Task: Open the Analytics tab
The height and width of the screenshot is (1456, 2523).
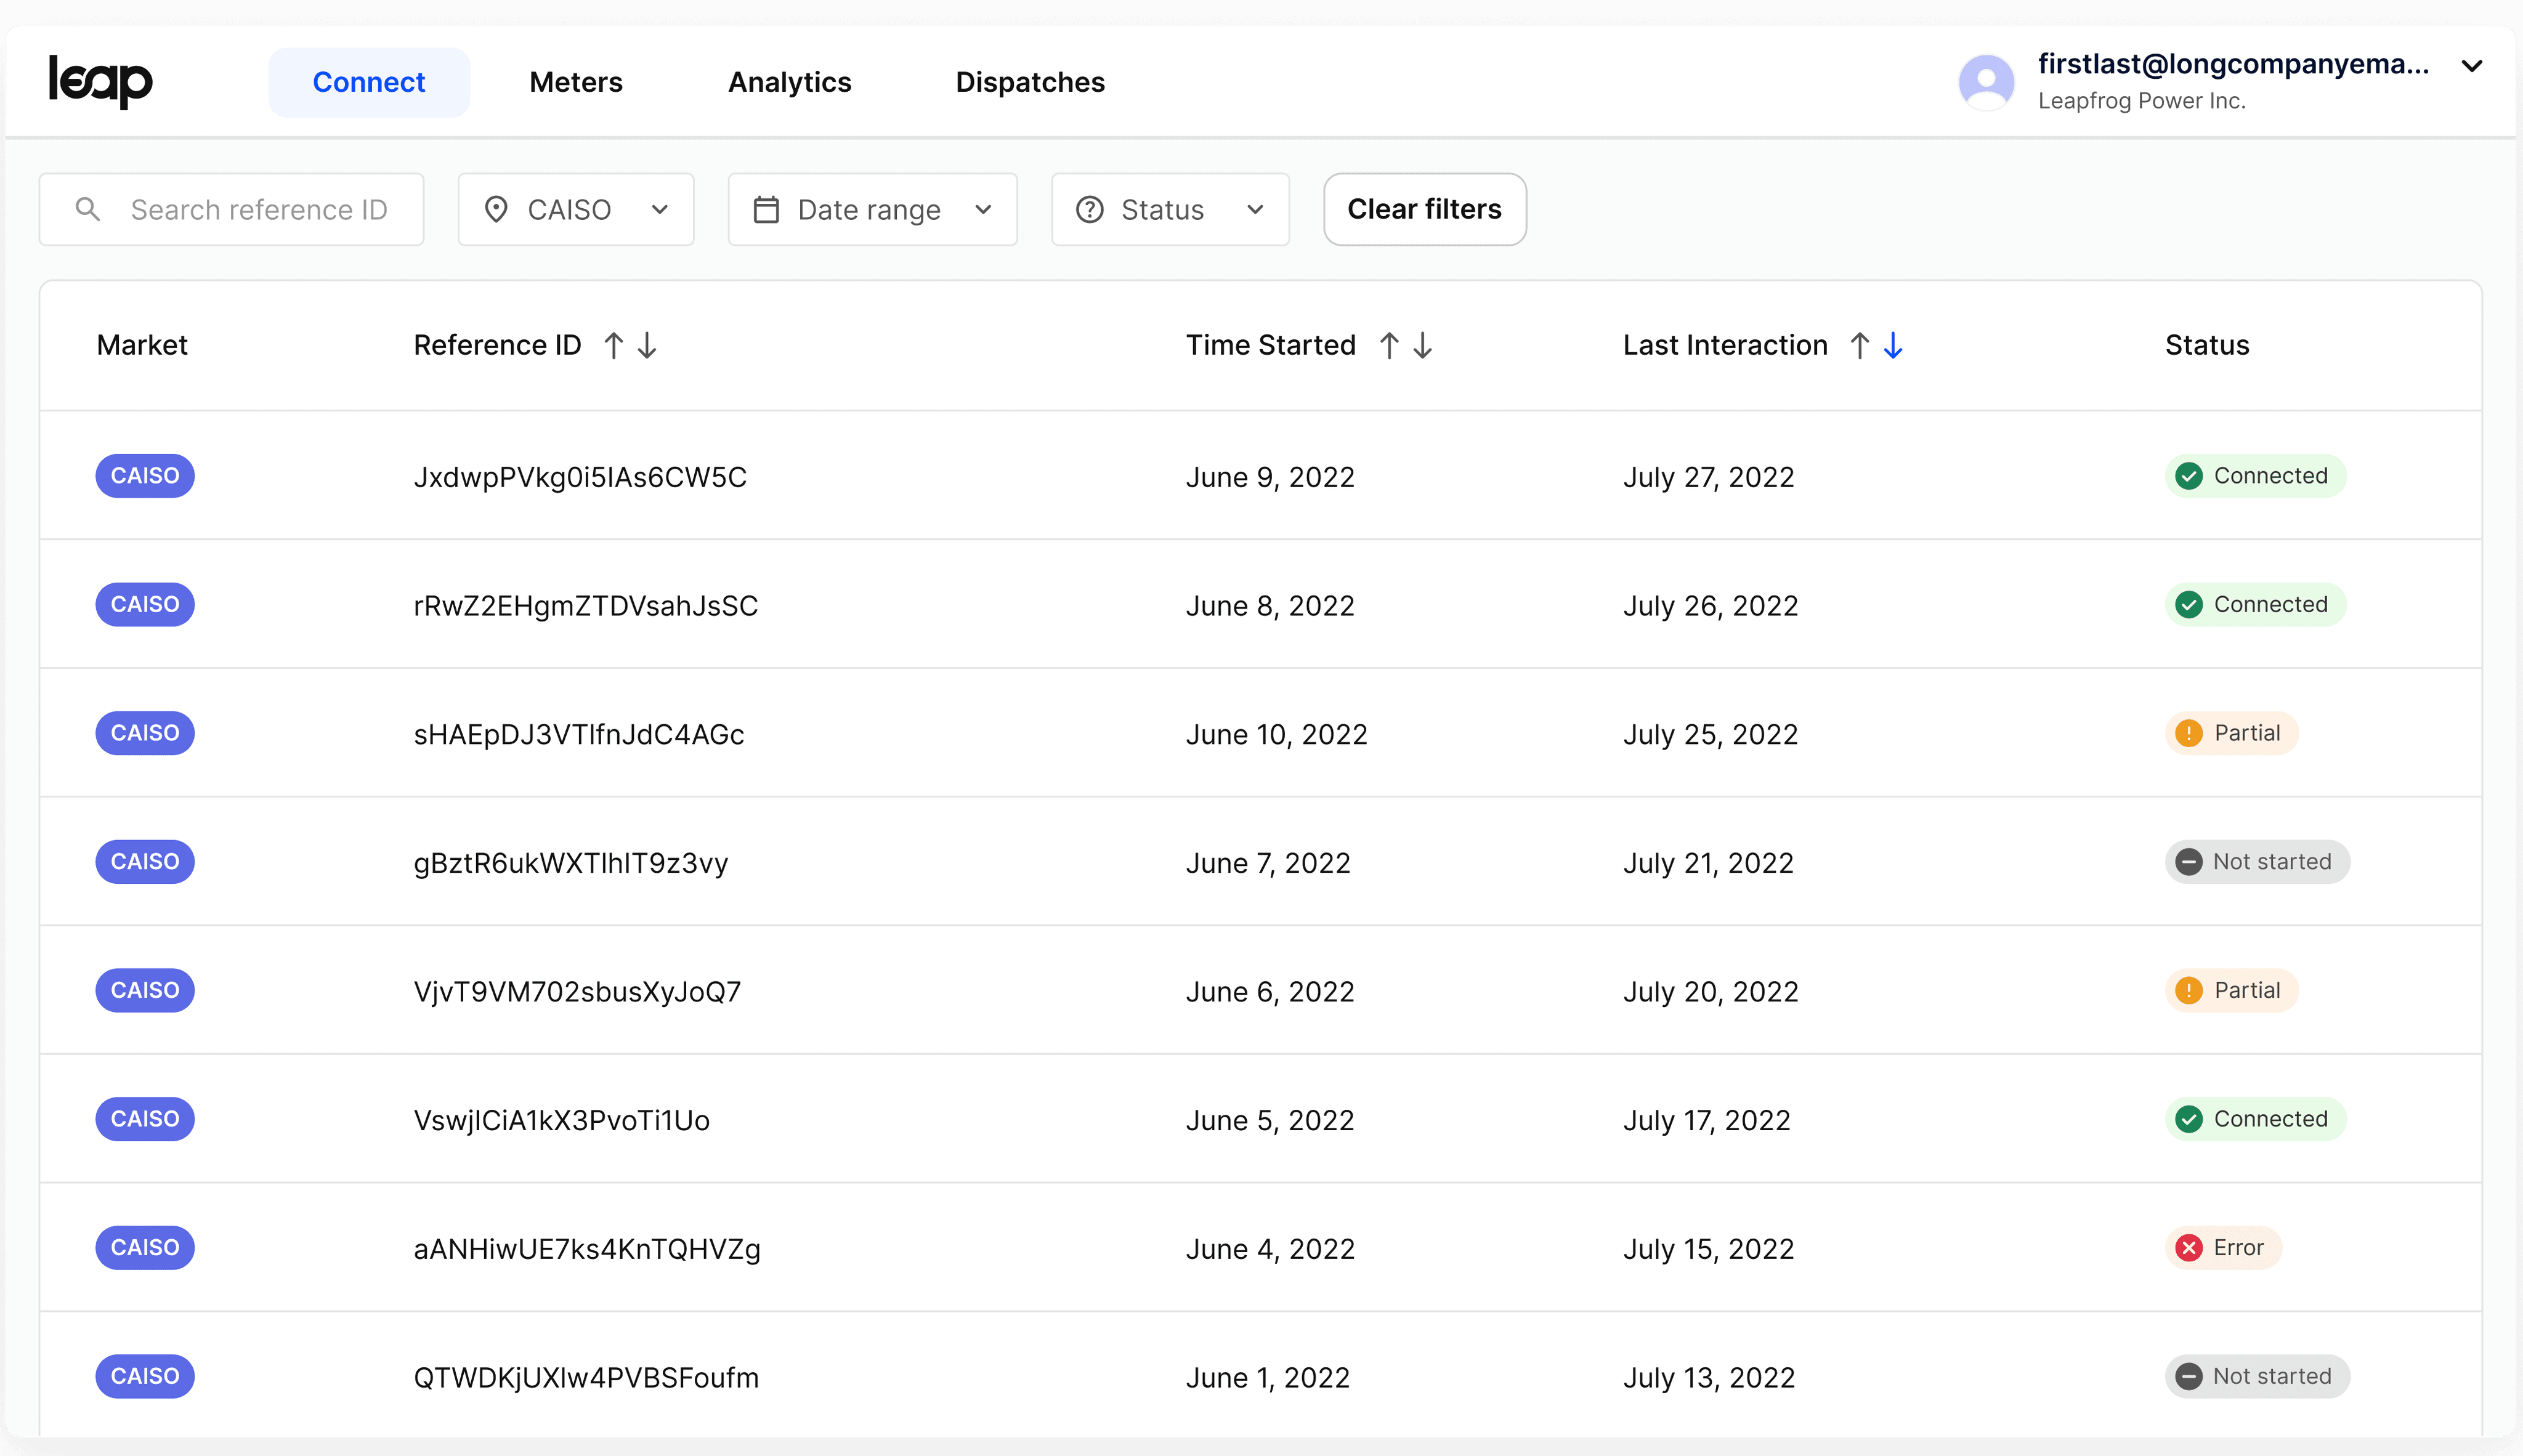Action: [789, 82]
